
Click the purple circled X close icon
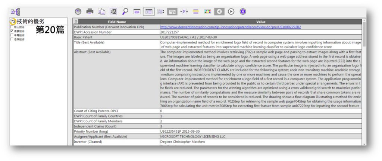[x=243, y=12]
